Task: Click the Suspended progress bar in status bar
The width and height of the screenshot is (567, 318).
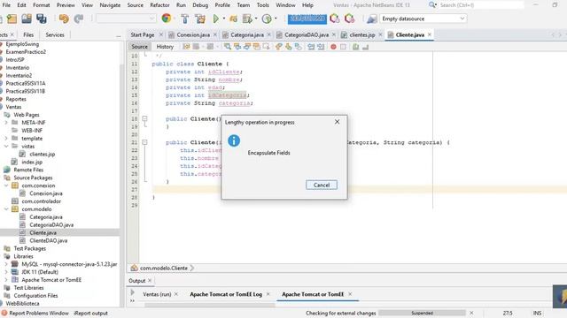Action: 422,313
